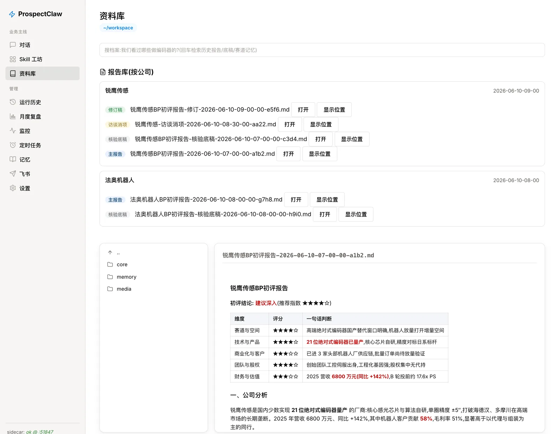The width and height of the screenshot is (559, 434).
Task: Go to Skill 工坊
Action: click(43, 59)
